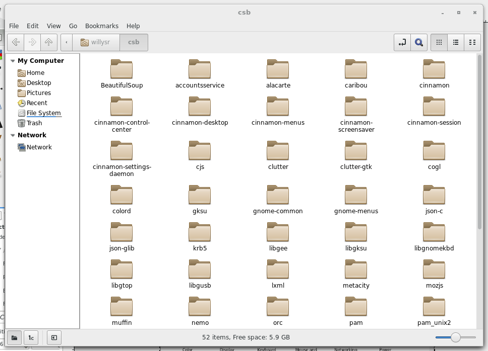Select the cogl folder
Viewport: 488px width, 351px height.
(434, 156)
